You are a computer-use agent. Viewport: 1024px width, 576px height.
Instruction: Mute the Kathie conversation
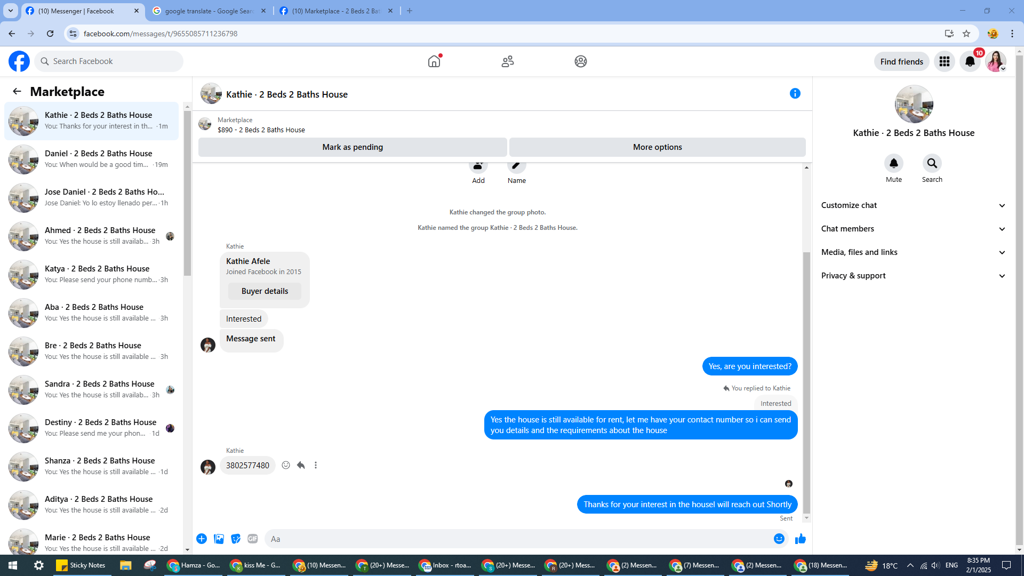893,163
